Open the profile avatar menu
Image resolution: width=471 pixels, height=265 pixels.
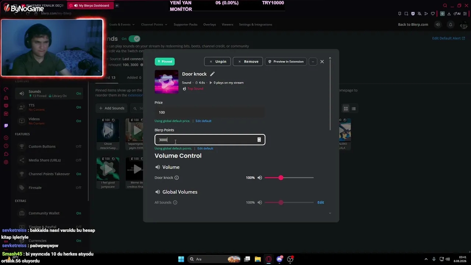tap(464, 25)
